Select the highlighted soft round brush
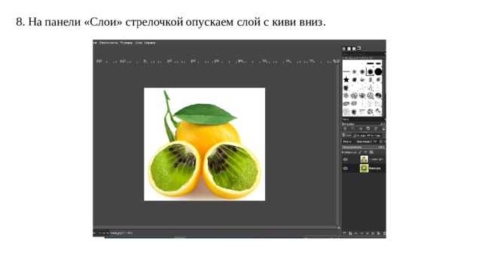This screenshot has width=482, height=271. [370, 72]
